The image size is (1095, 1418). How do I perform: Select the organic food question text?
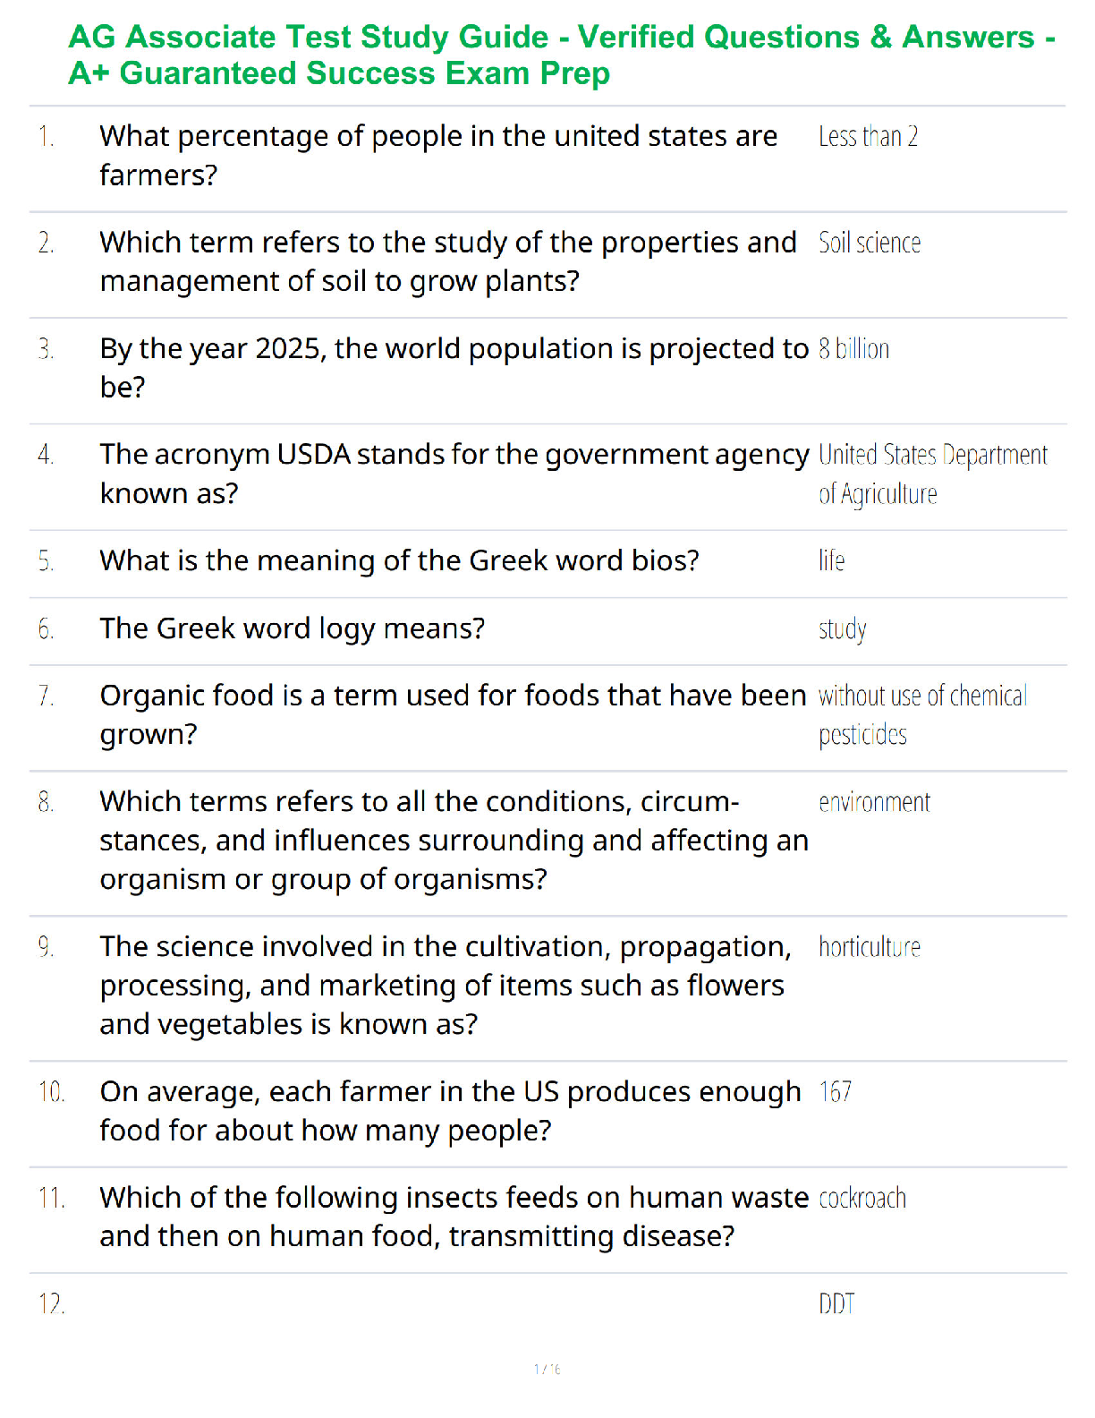[453, 714]
